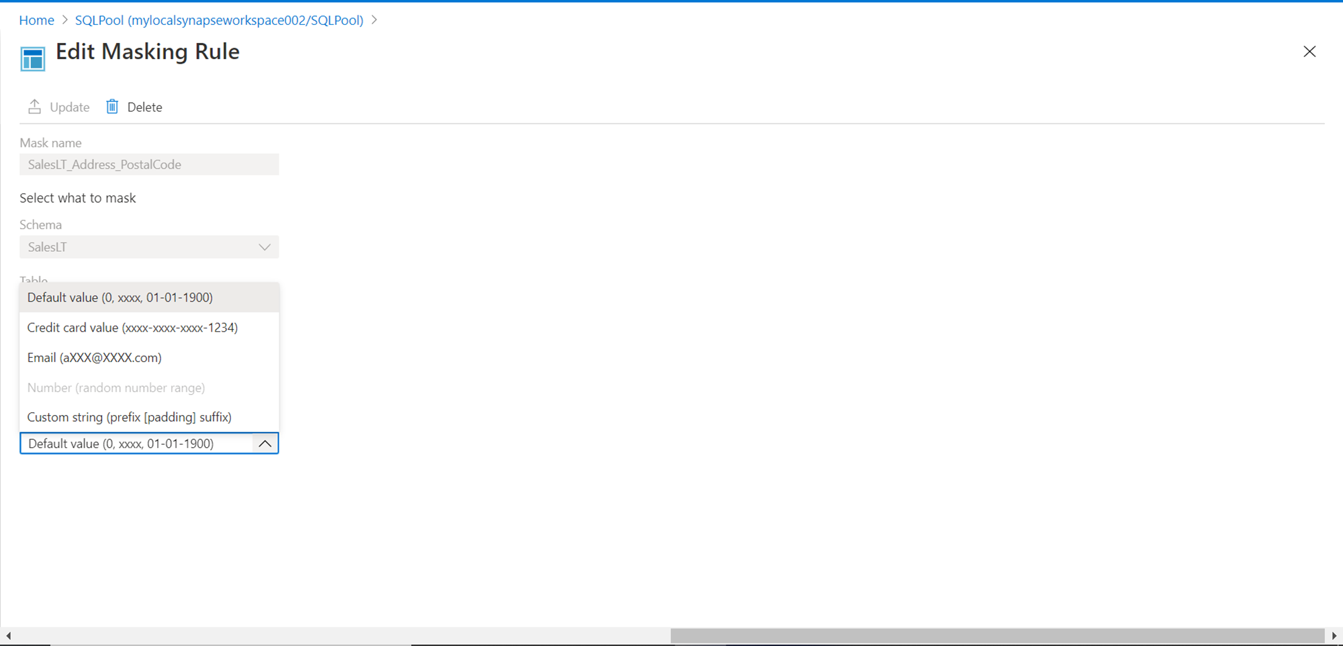
Task: Open SQLPool (mylocalsynapseworkspace002/SQLPool) breadcrumb
Action: click(219, 20)
